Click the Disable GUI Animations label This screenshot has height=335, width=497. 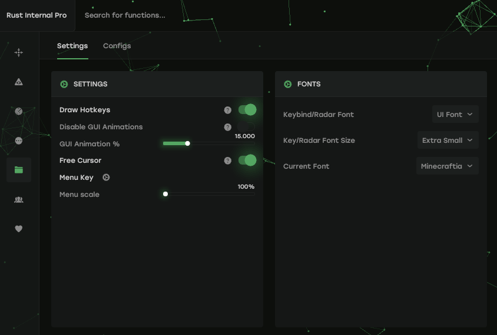(x=101, y=127)
